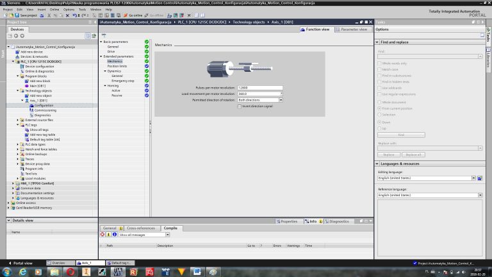Enable the Invert direction signal checkbox
Viewport: 492px width, 277px height.
pyautogui.click(x=240, y=106)
